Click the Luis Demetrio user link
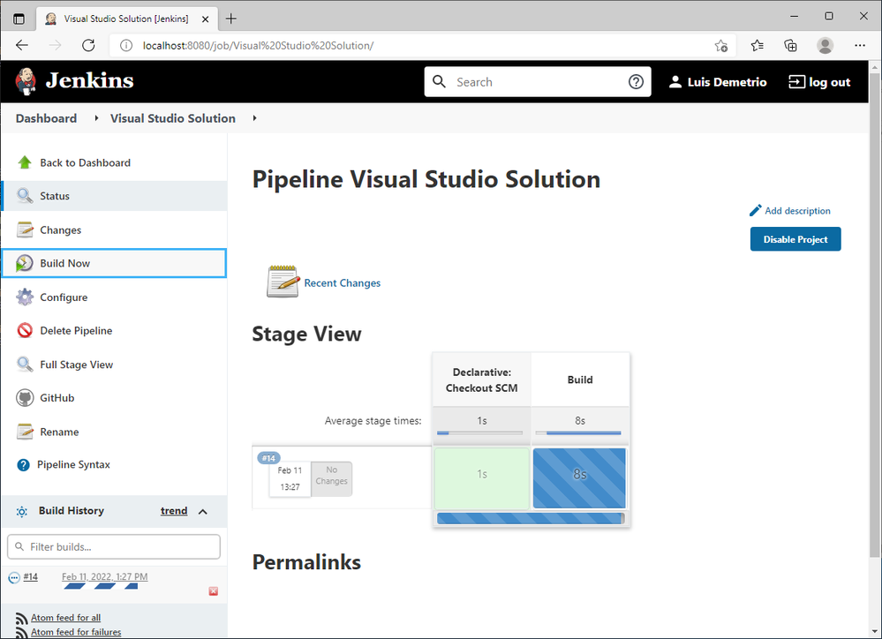This screenshot has width=882, height=639. [x=727, y=82]
